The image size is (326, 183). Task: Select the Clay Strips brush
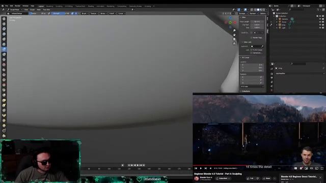click(4, 34)
